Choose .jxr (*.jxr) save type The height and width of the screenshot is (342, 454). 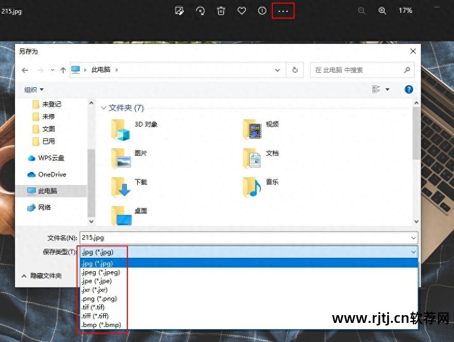point(248,290)
